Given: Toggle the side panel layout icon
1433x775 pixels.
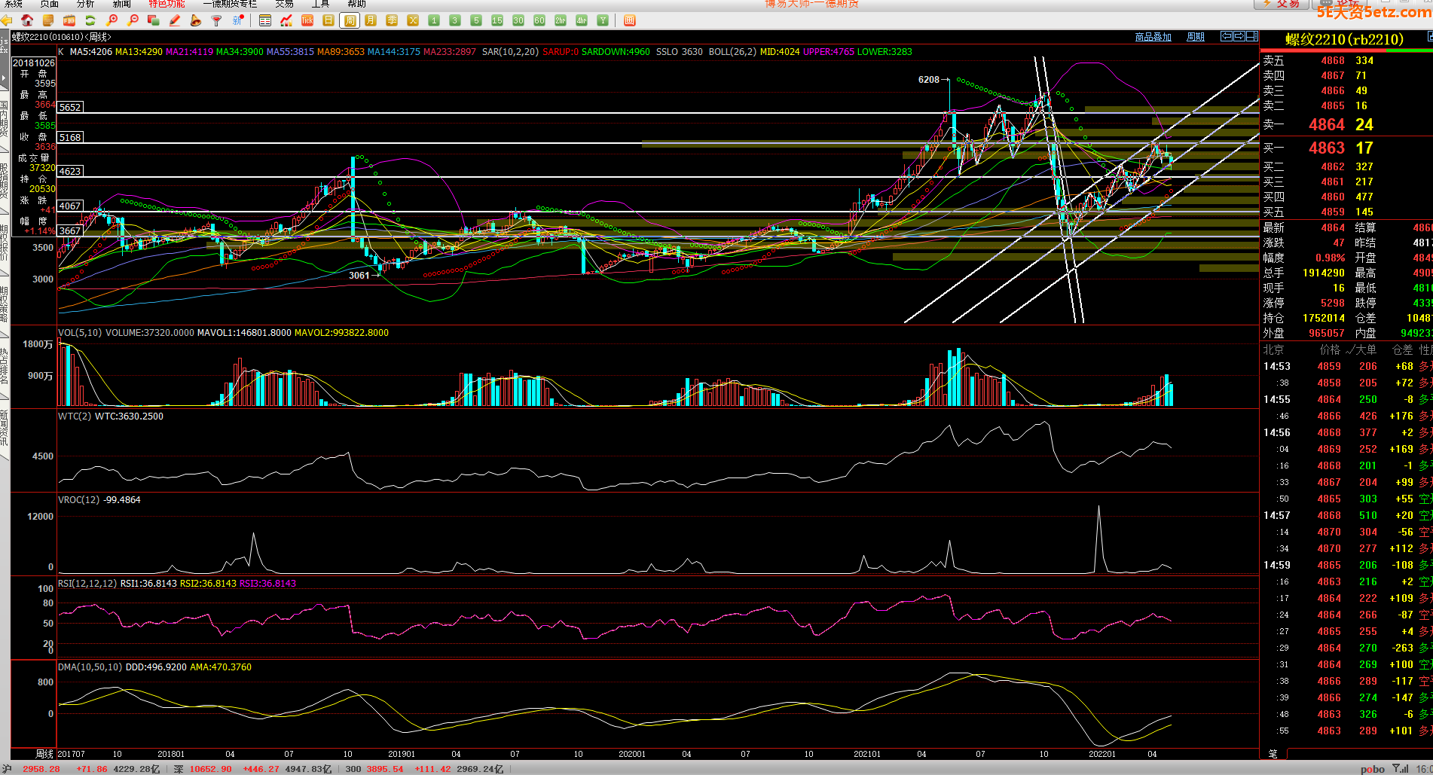Looking at the screenshot, I should [1252, 36].
